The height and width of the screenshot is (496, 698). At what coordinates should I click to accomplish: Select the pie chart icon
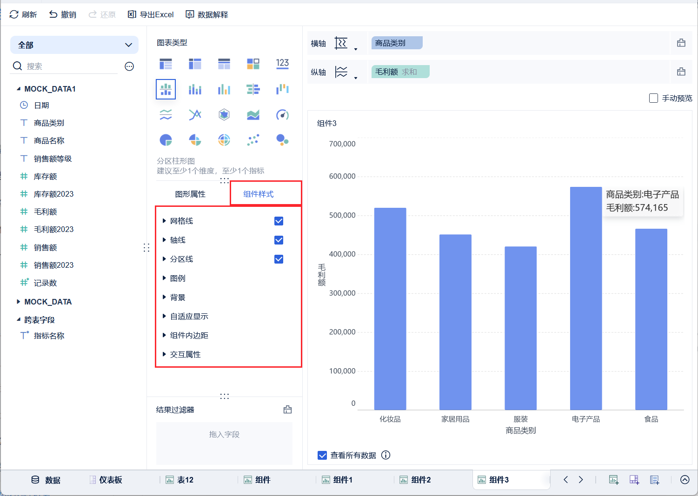(166, 140)
